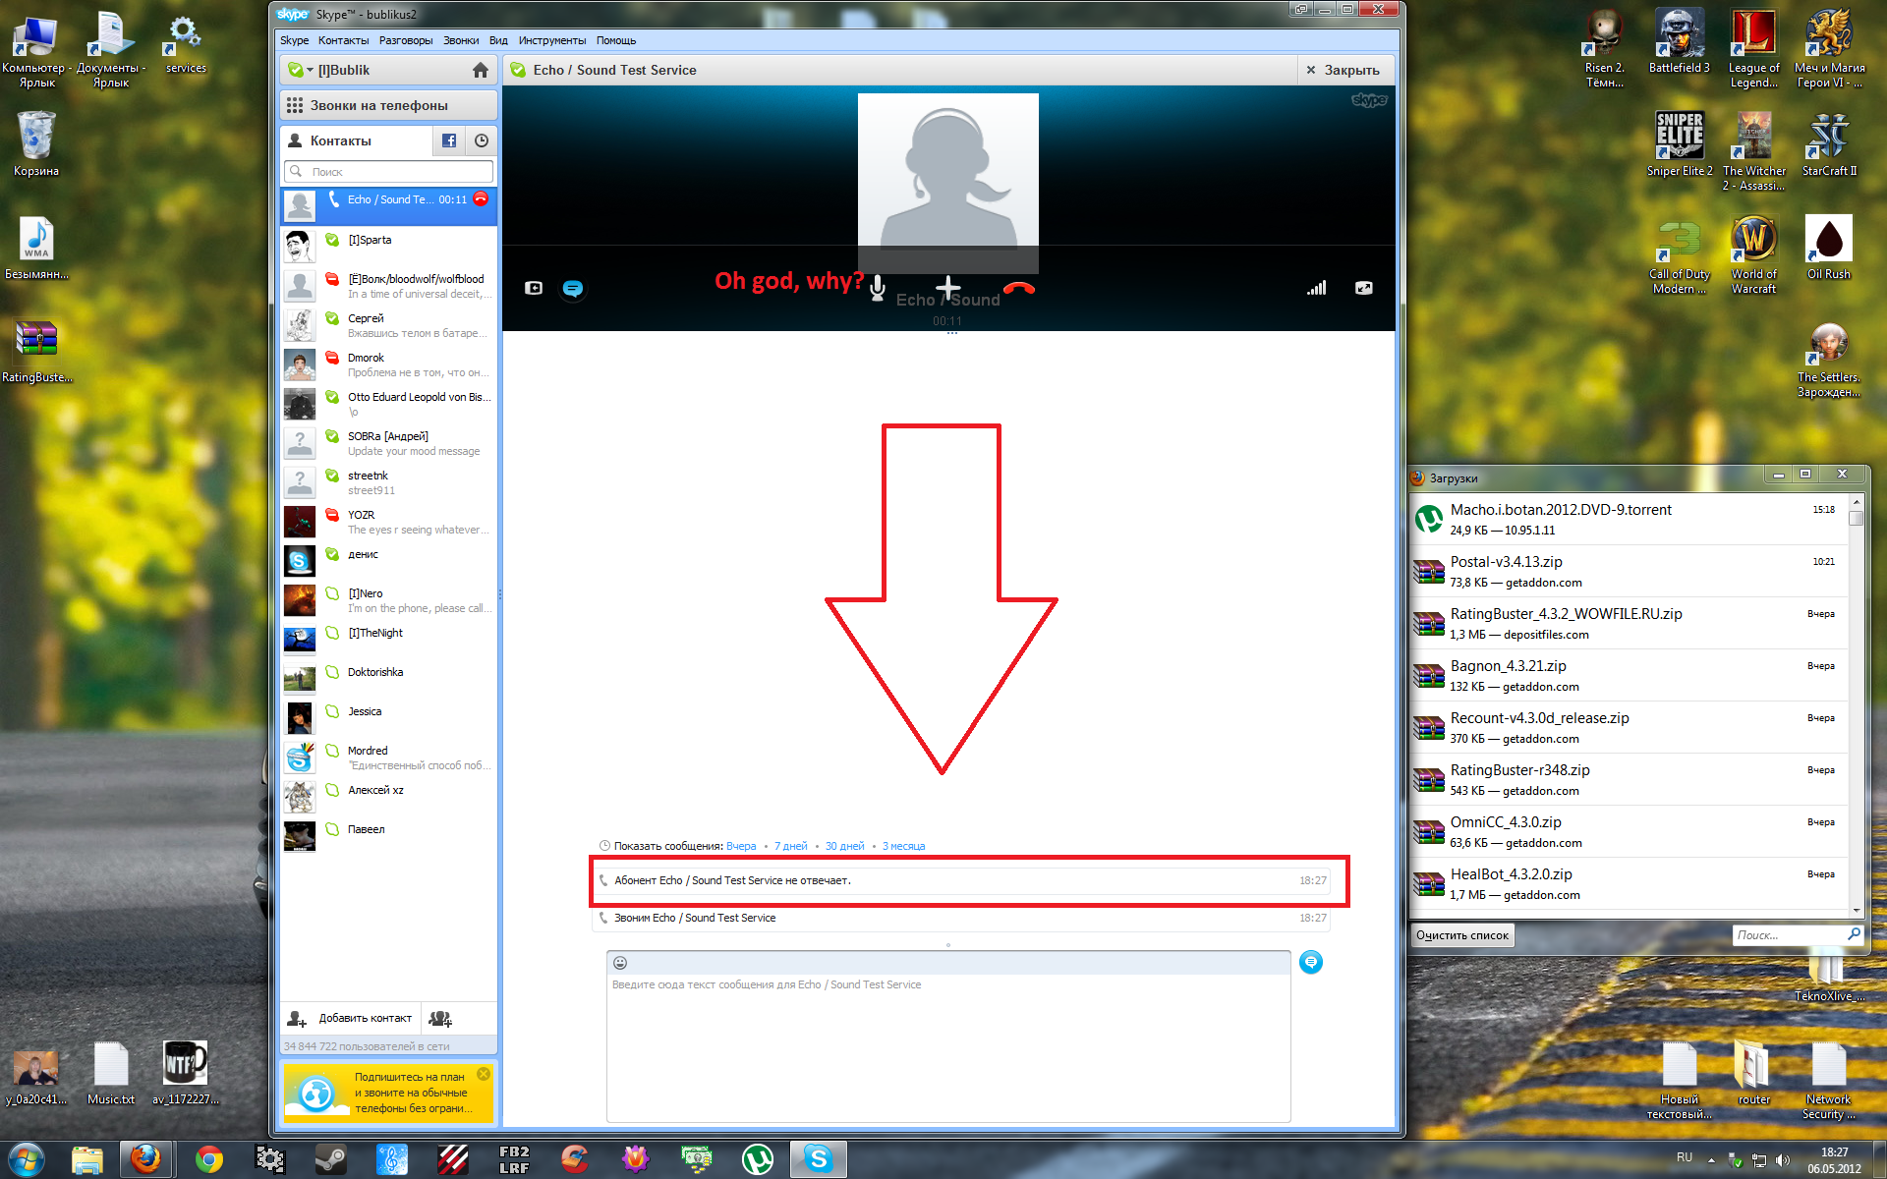This screenshot has width=1887, height=1179.
Task: Click the search field in Загрузки window
Action: pyautogui.click(x=1798, y=935)
